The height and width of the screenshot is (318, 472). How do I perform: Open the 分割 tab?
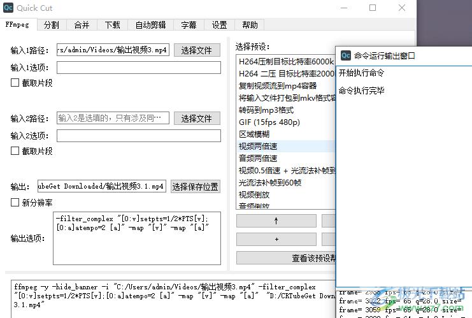52,25
